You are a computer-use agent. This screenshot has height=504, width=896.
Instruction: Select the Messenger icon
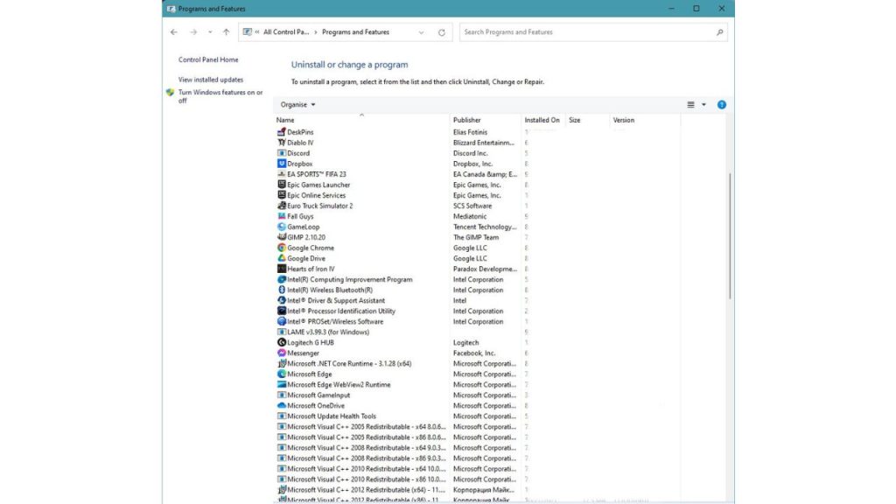click(281, 353)
